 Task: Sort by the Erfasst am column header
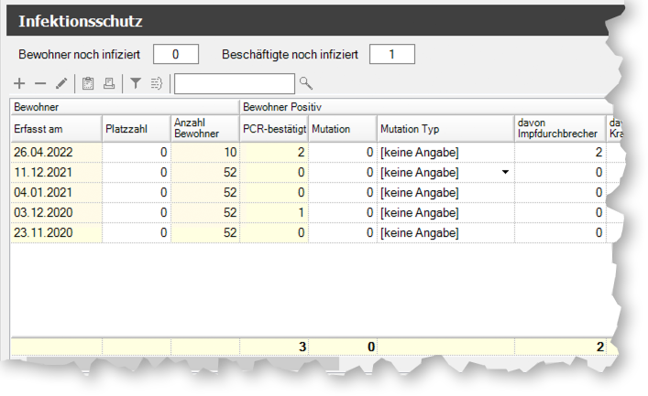coord(55,129)
